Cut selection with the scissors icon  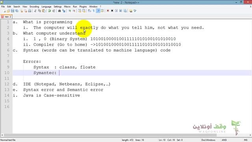(35, 11)
